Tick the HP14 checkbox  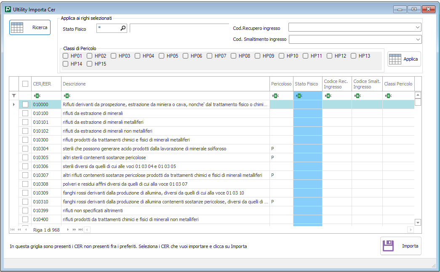pos(66,64)
